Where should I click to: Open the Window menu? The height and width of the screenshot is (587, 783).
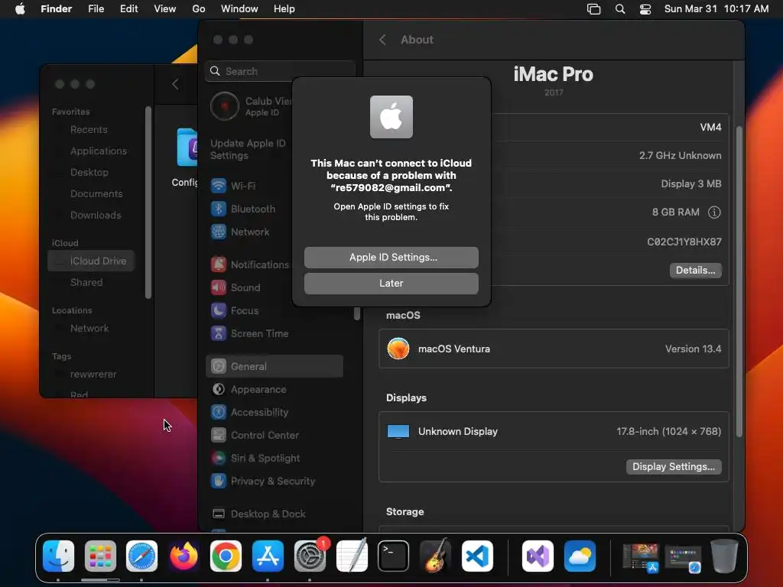[x=239, y=9]
